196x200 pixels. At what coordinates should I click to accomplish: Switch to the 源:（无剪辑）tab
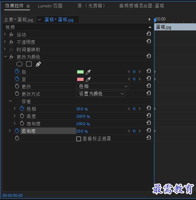91,6
